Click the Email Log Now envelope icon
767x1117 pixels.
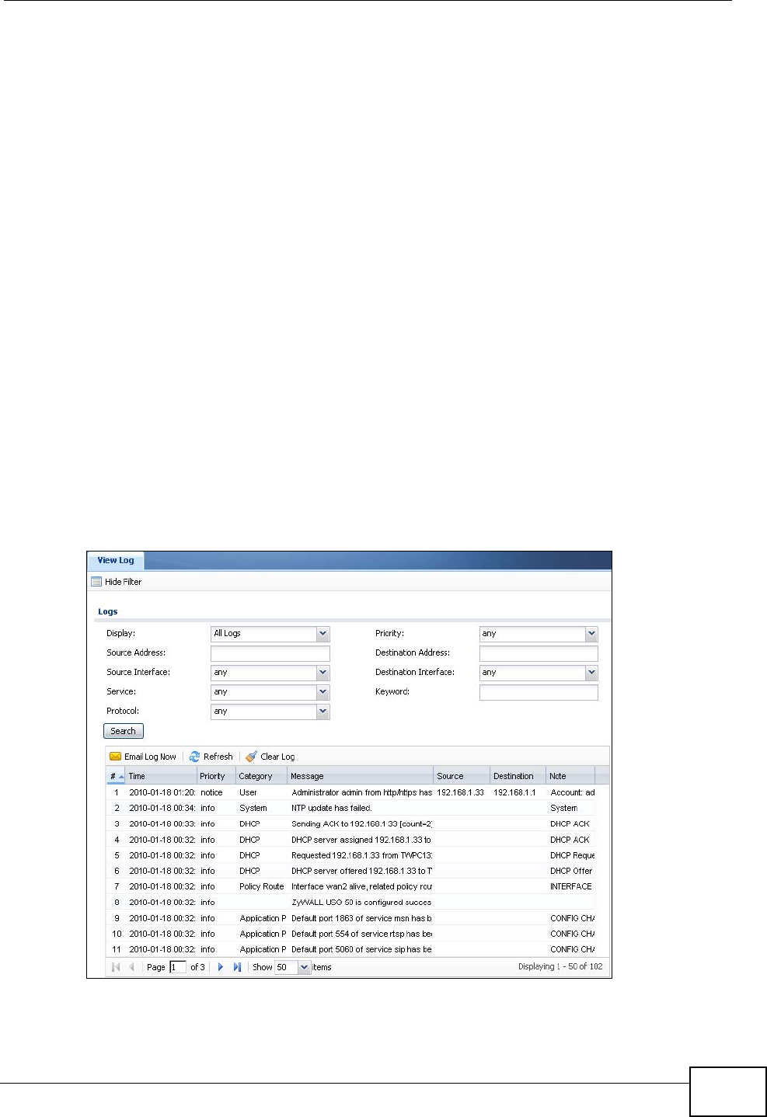115,757
